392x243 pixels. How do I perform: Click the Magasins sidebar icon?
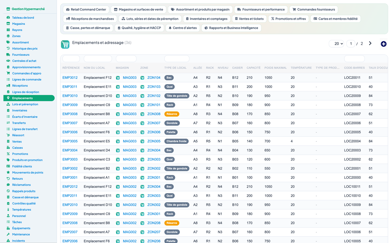(8, 24)
